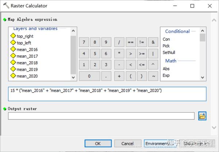Close the Raster Calculator window

pyautogui.click(x=210, y=6)
